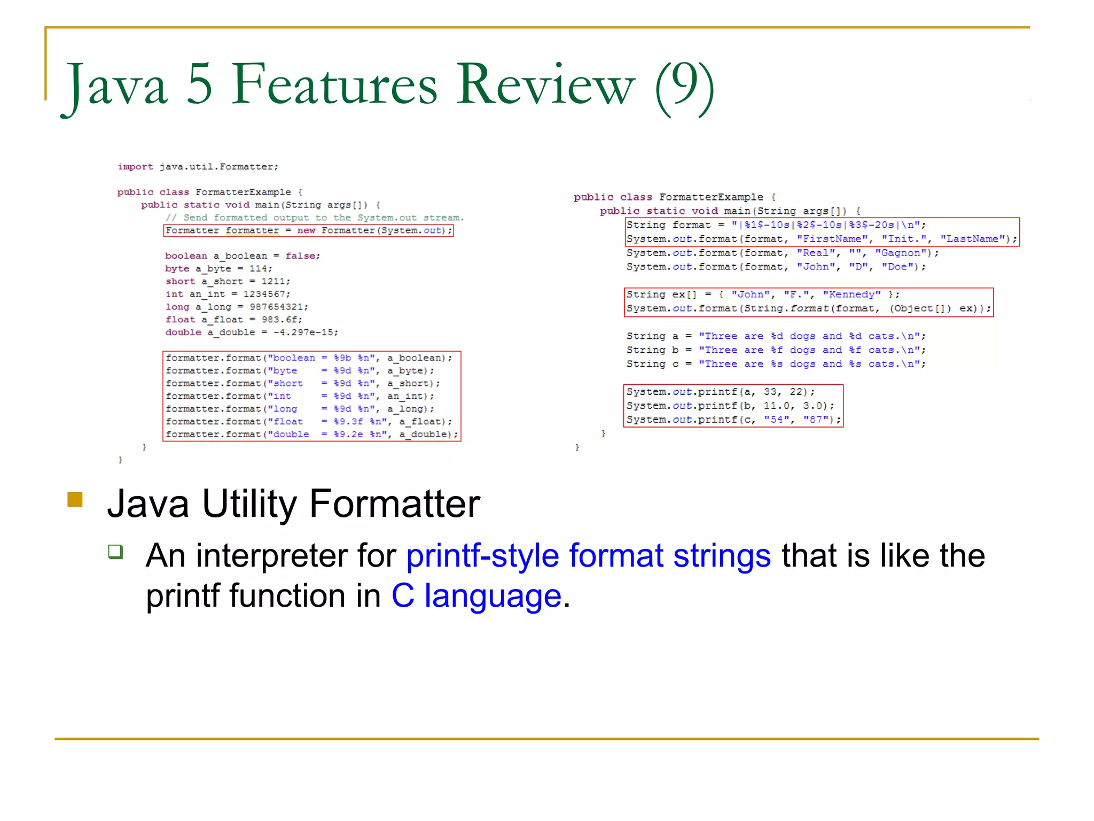
Task: Click the line "import java.util.Formatter;"
Action: [x=198, y=167]
